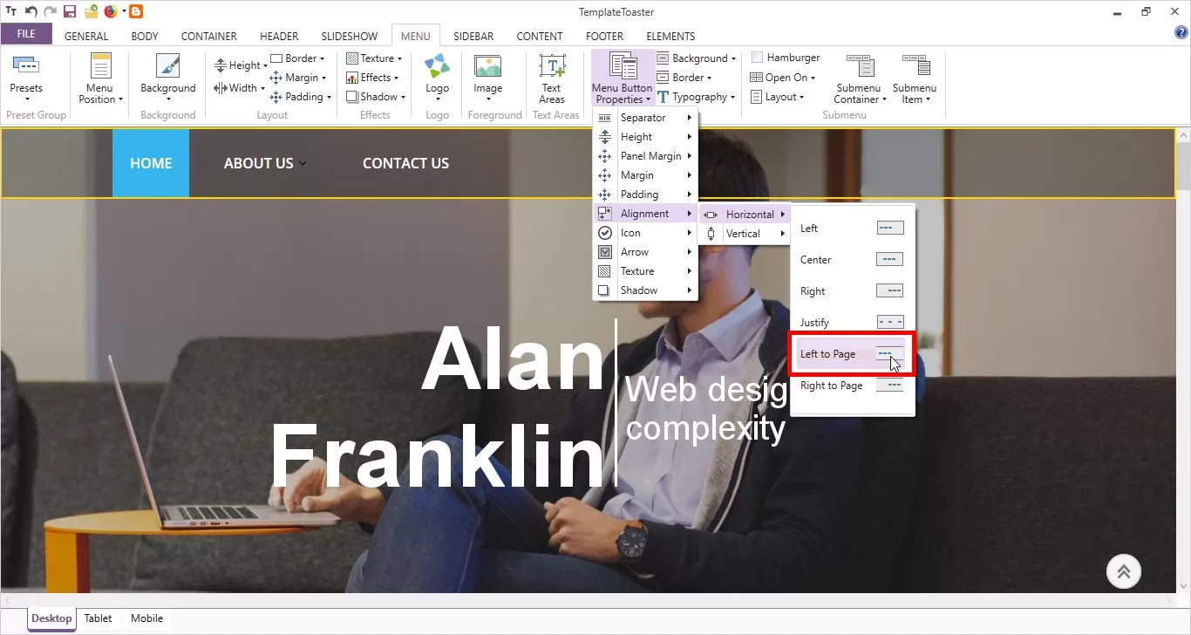This screenshot has width=1191, height=635.
Task: Toggle the Texture checkbox in Effects group
Action: click(352, 58)
